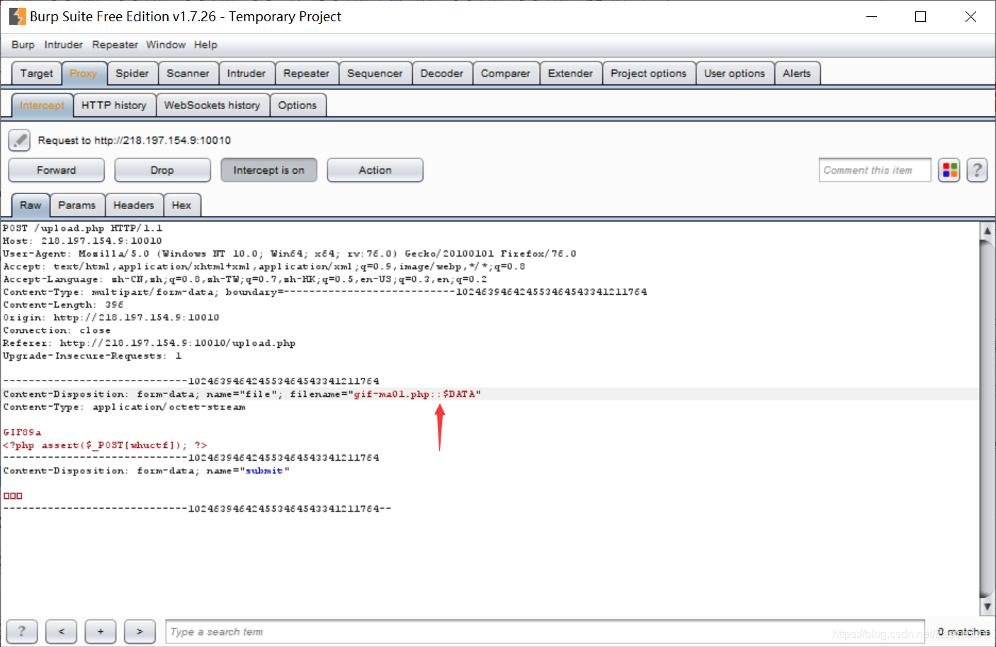Open the highlight color picker icon

(x=949, y=170)
